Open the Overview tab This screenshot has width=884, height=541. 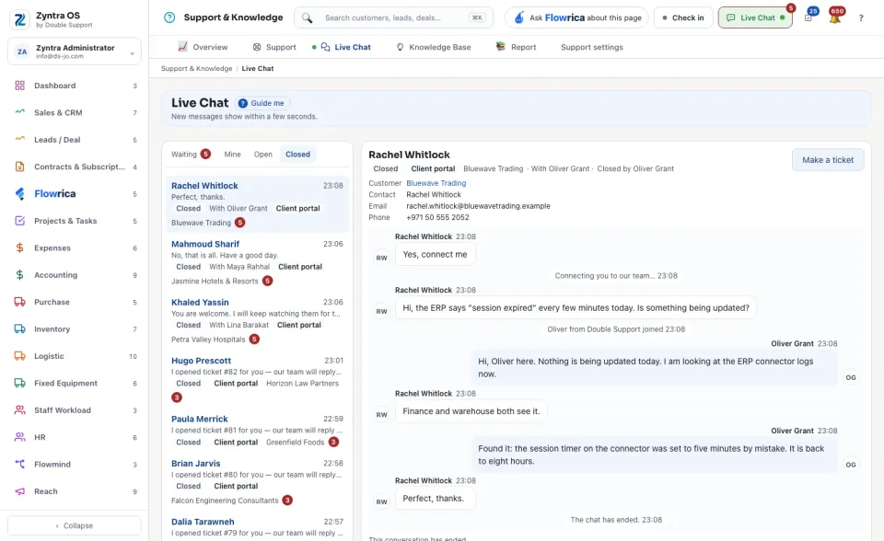click(203, 47)
